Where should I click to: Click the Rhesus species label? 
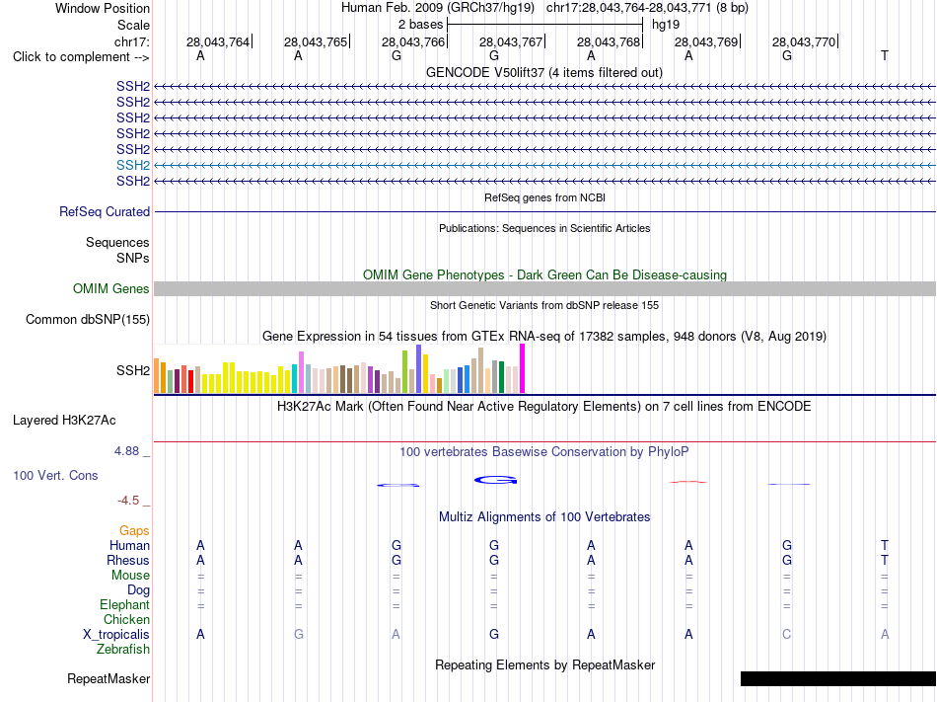click(128, 560)
